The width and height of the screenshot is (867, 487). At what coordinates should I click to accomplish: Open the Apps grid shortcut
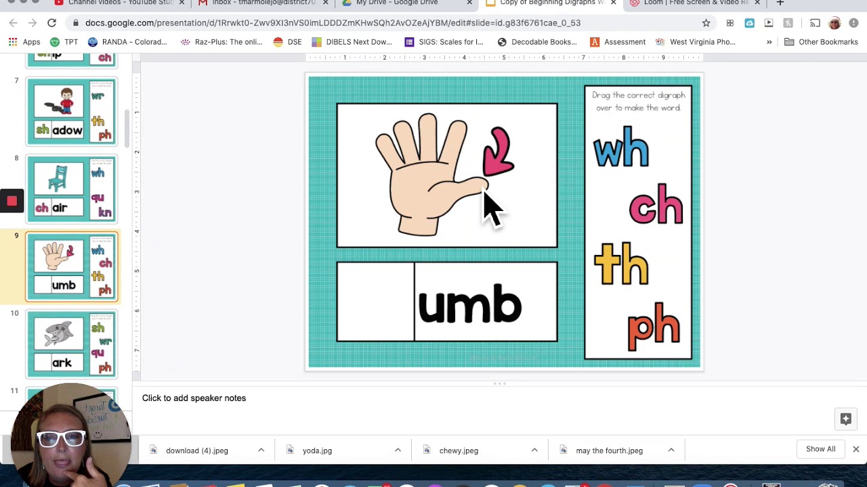24,42
